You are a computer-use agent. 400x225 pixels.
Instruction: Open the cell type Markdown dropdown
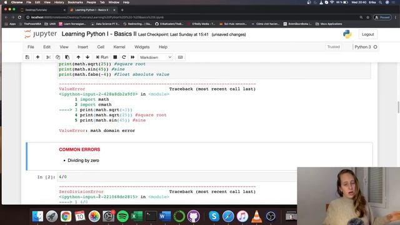[x=156, y=57]
